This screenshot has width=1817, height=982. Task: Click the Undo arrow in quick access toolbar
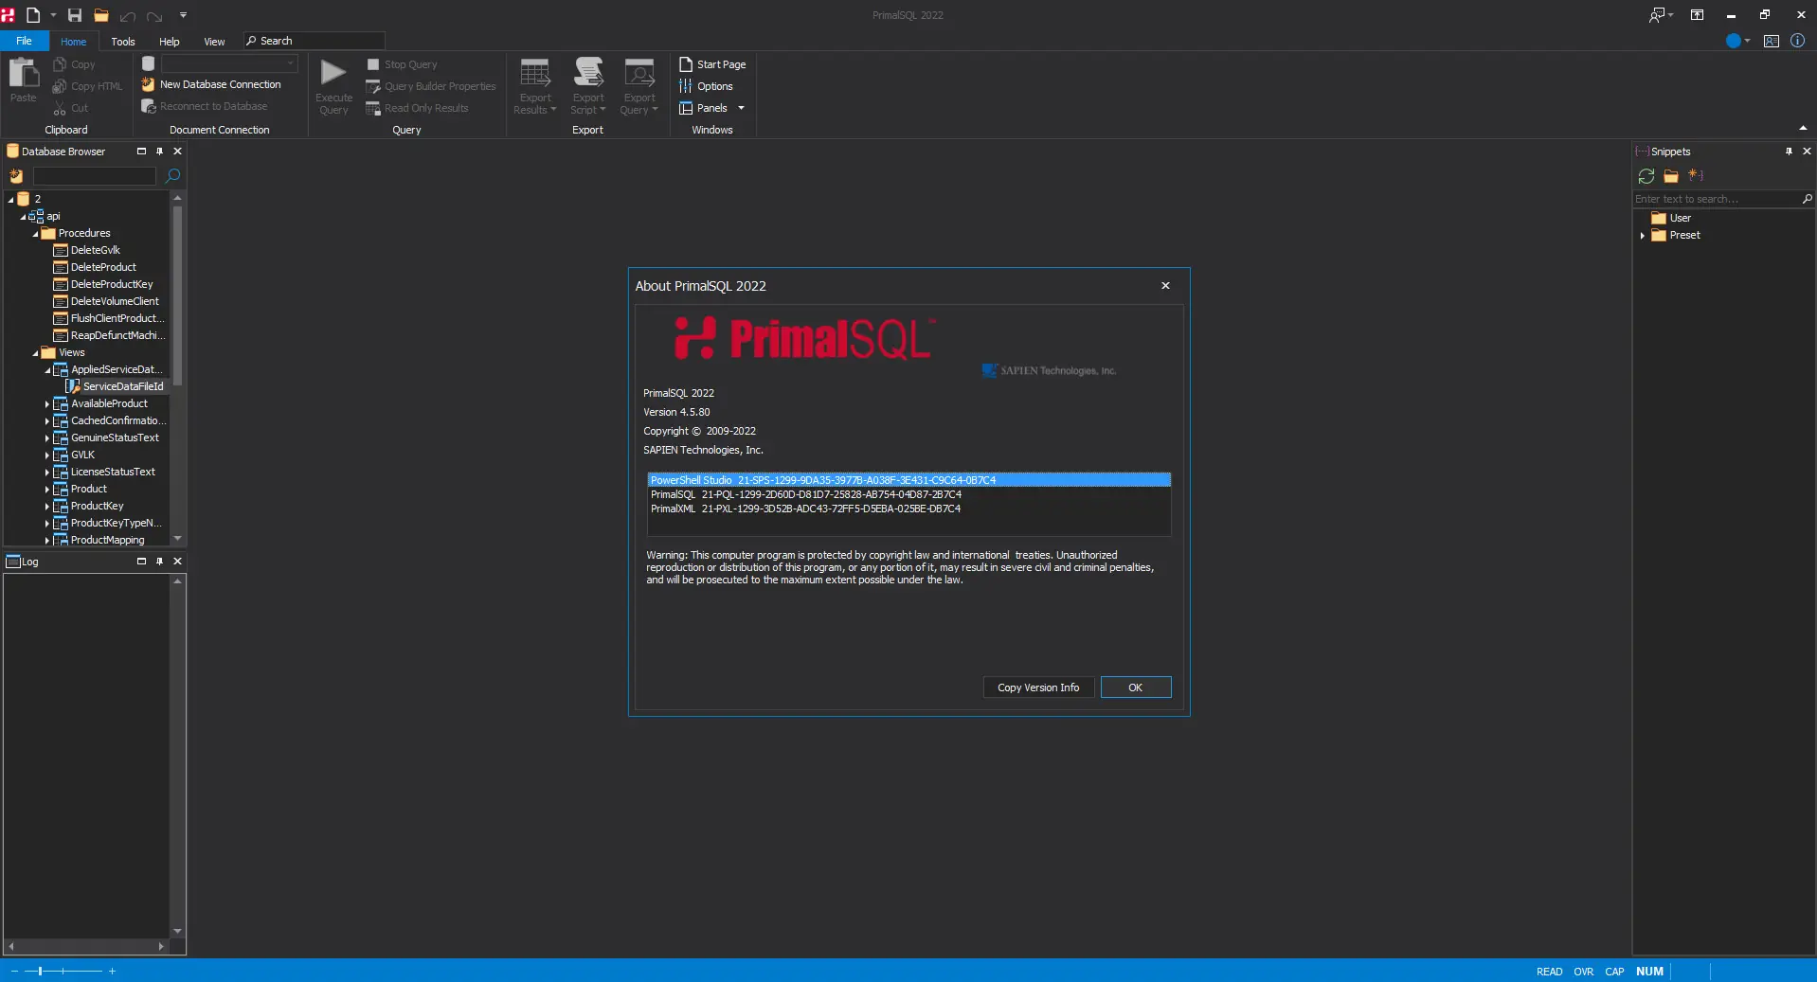(x=128, y=16)
